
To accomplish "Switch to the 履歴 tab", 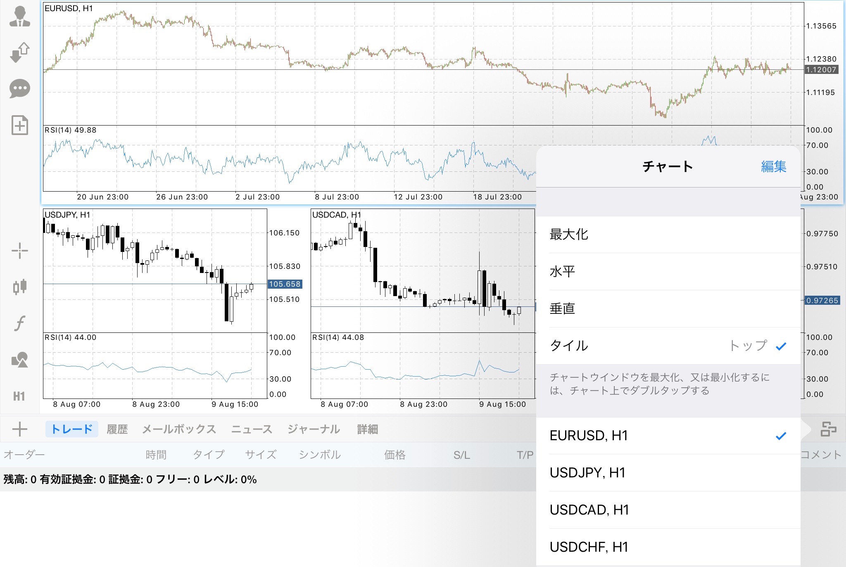I will pyautogui.click(x=117, y=429).
